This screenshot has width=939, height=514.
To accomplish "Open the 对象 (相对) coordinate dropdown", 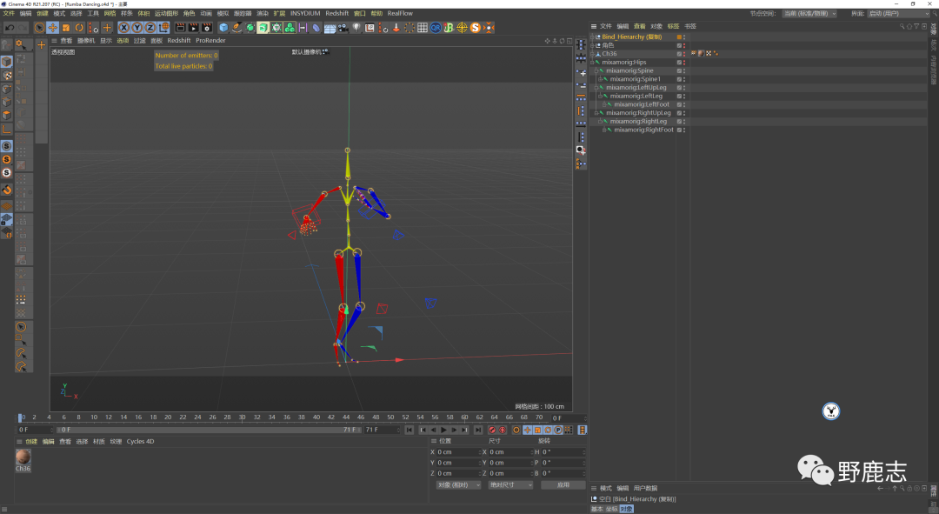I will 458,484.
